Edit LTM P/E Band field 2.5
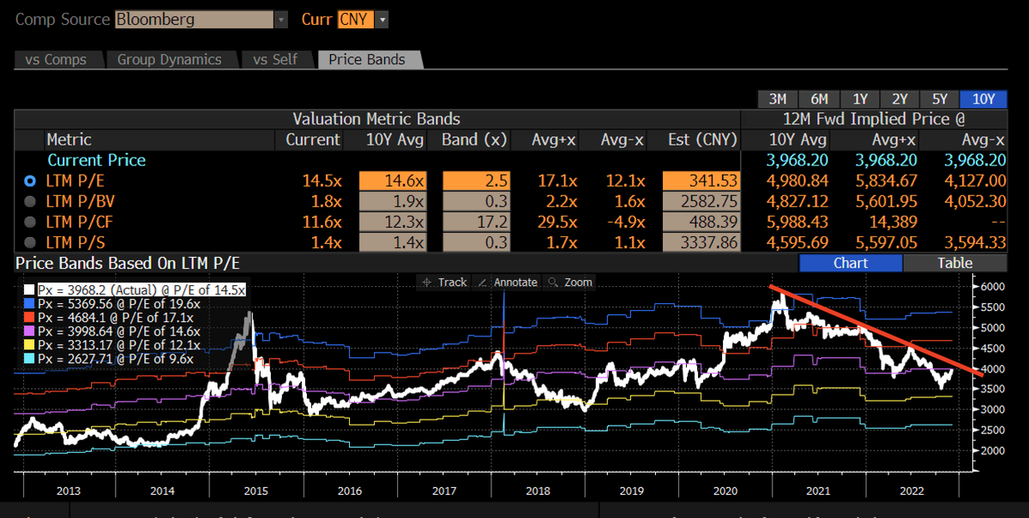The image size is (1029, 518). (x=476, y=182)
